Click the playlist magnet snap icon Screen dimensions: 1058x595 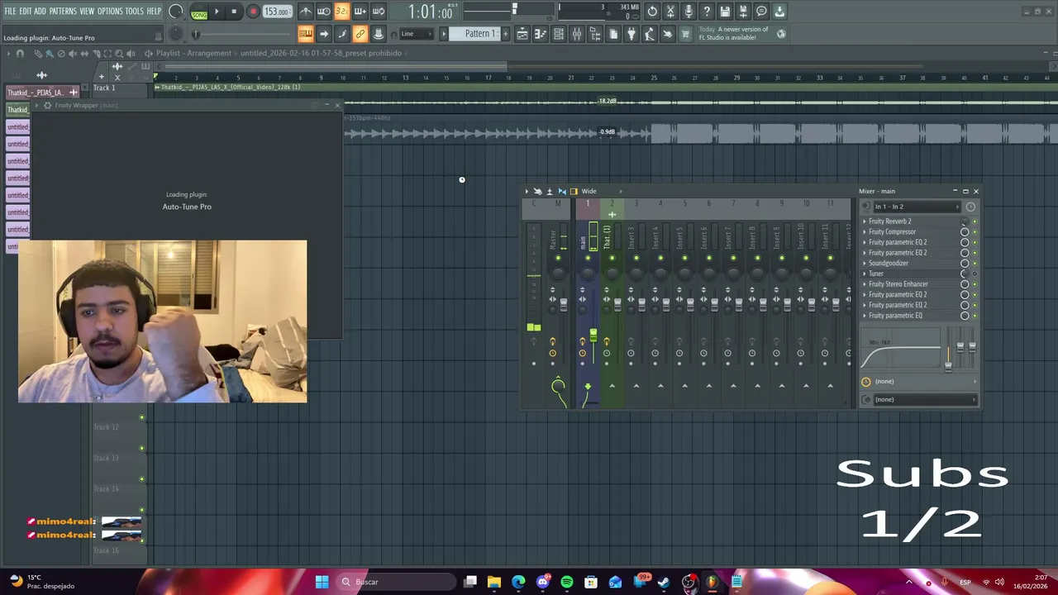pyautogui.click(x=20, y=53)
